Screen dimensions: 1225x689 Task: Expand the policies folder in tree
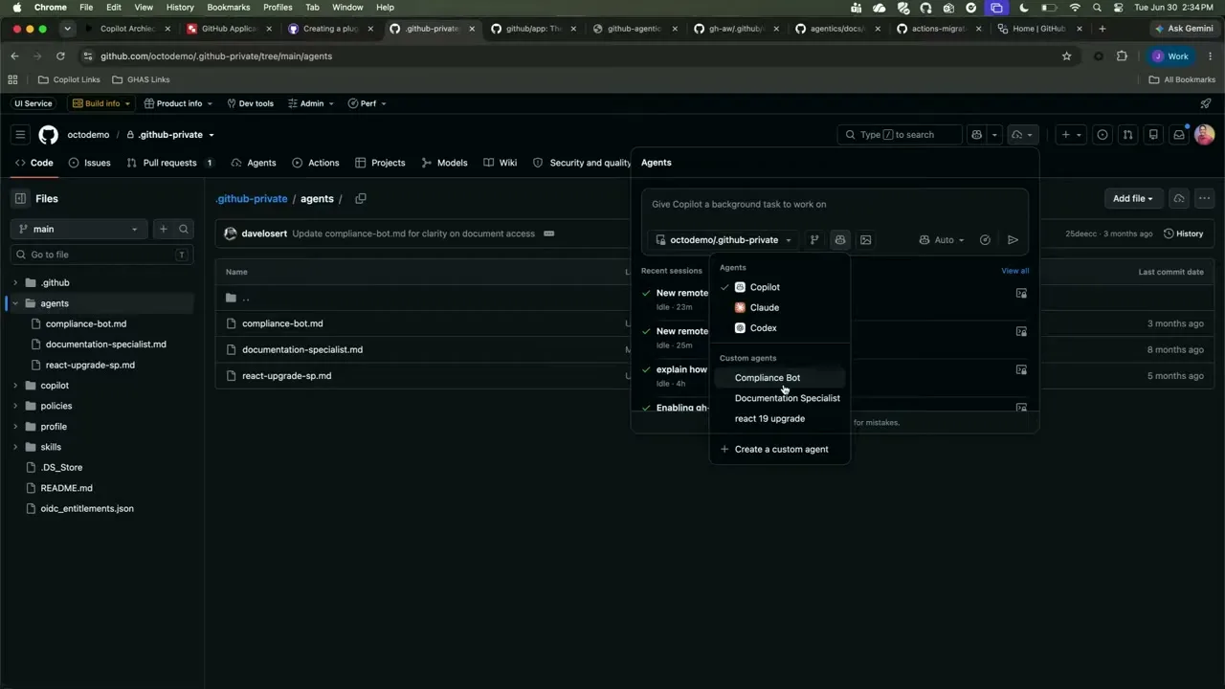(15, 406)
